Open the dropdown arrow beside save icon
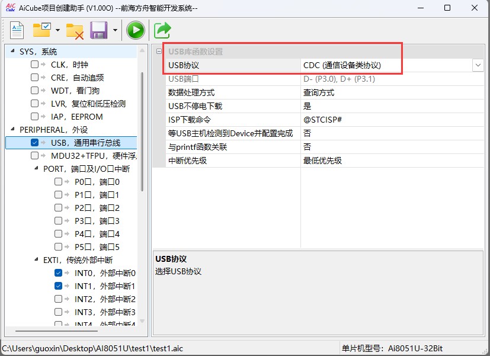This screenshot has height=356, width=490. 116,30
